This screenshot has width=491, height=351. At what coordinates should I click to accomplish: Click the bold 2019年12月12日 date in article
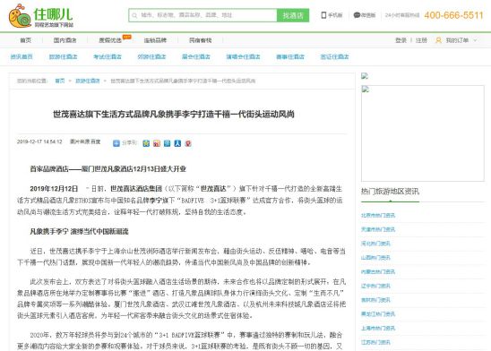coord(54,189)
